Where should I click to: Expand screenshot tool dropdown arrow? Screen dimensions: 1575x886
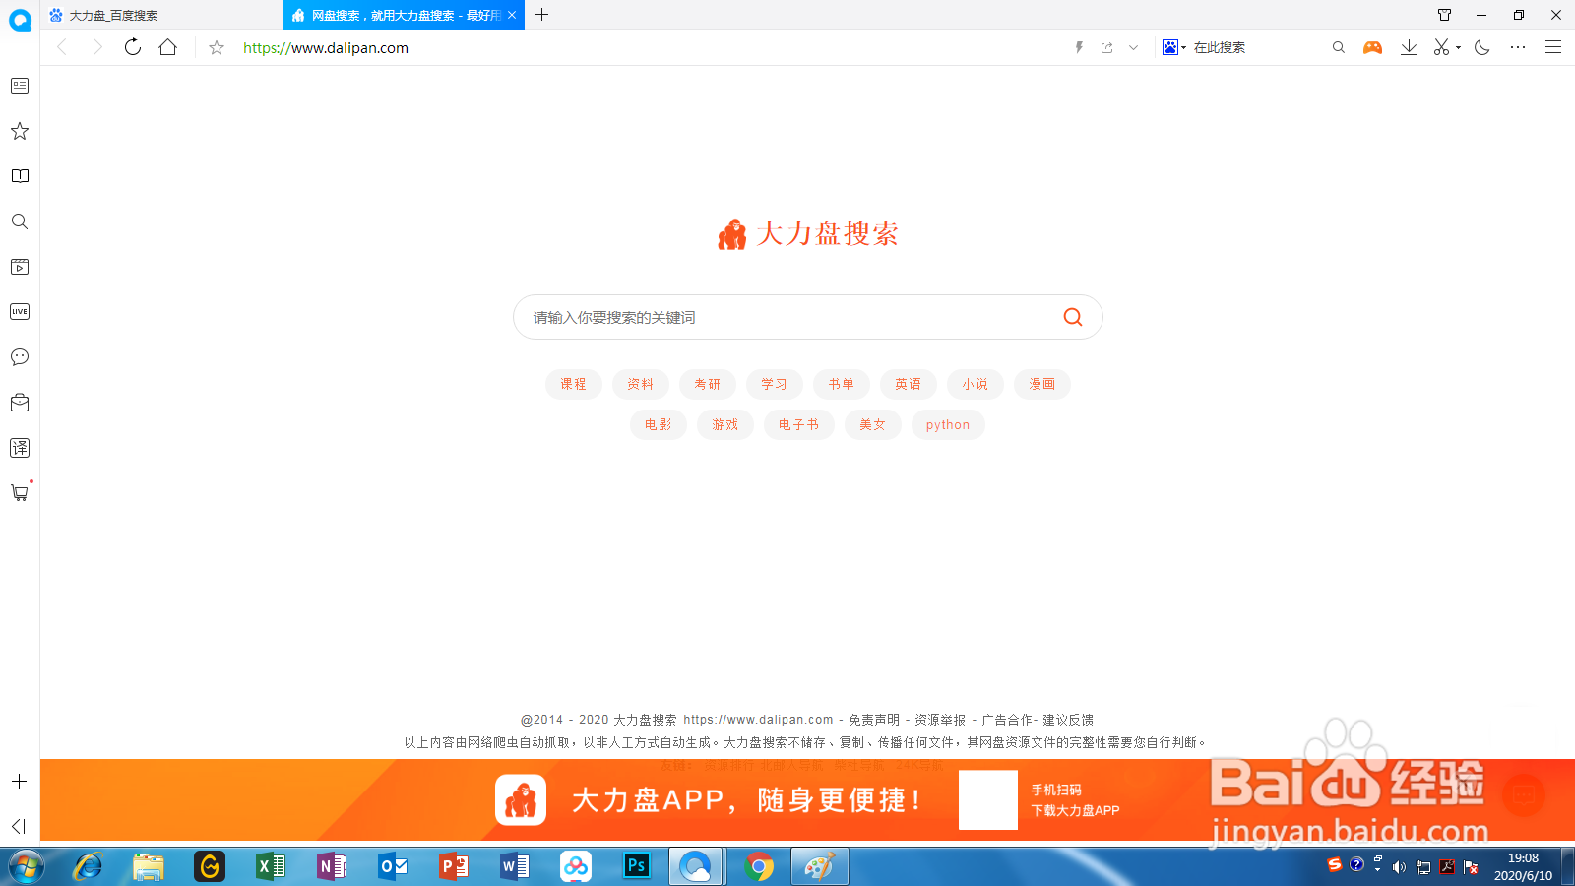pos(1458,47)
